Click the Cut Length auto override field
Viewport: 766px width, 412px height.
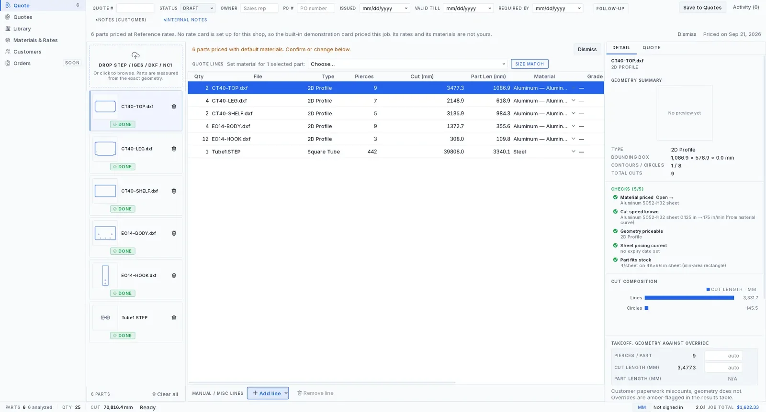(x=723, y=368)
